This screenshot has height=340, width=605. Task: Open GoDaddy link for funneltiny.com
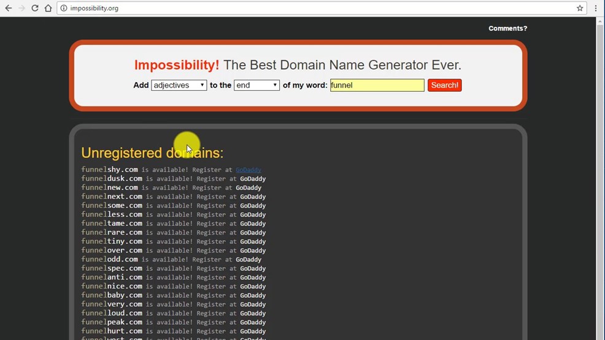[x=253, y=241]
